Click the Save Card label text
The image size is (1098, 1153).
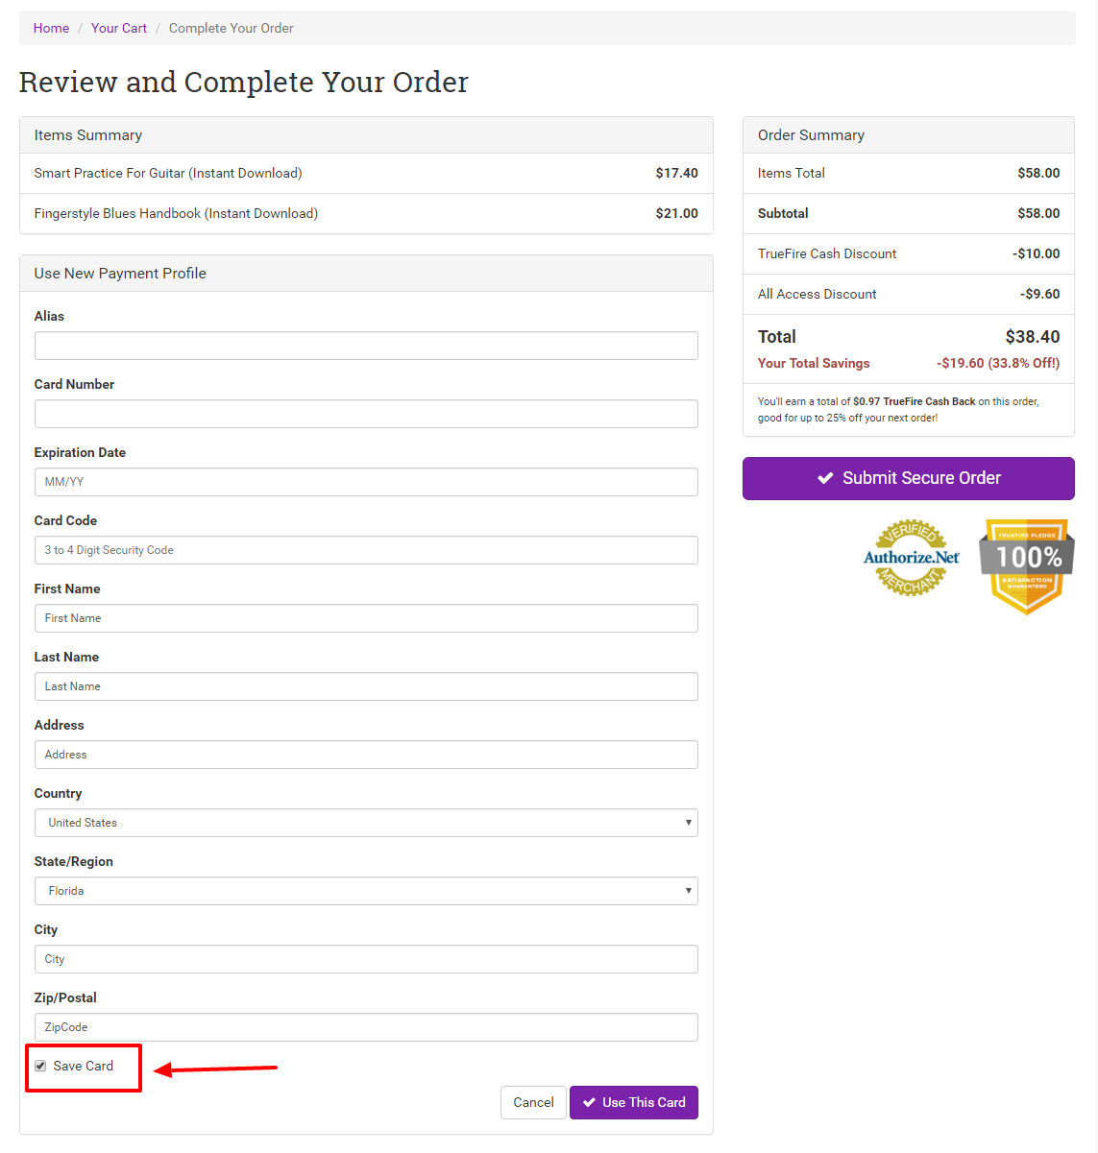(84, 1066)
